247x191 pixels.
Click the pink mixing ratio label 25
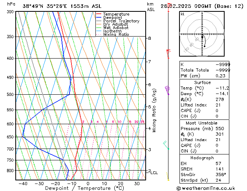click(142, 122)
